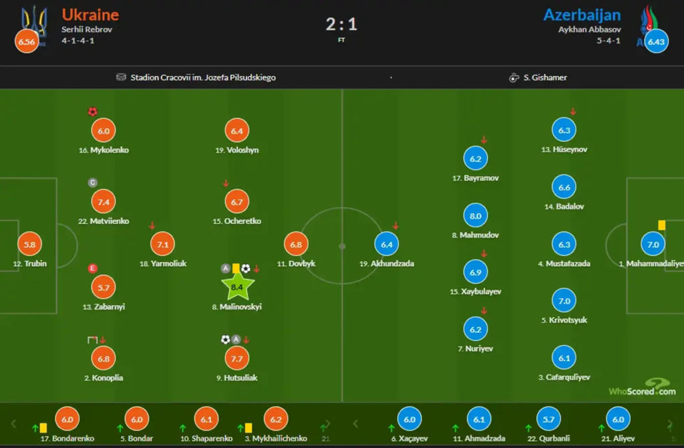
Task: Click the captain badge above Matviienko
Action: pyautogui.click(x=92, y=183)
